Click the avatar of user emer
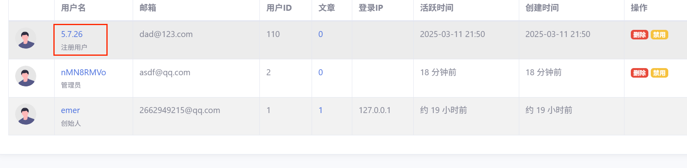687x168 pixels. pos(26,114)
